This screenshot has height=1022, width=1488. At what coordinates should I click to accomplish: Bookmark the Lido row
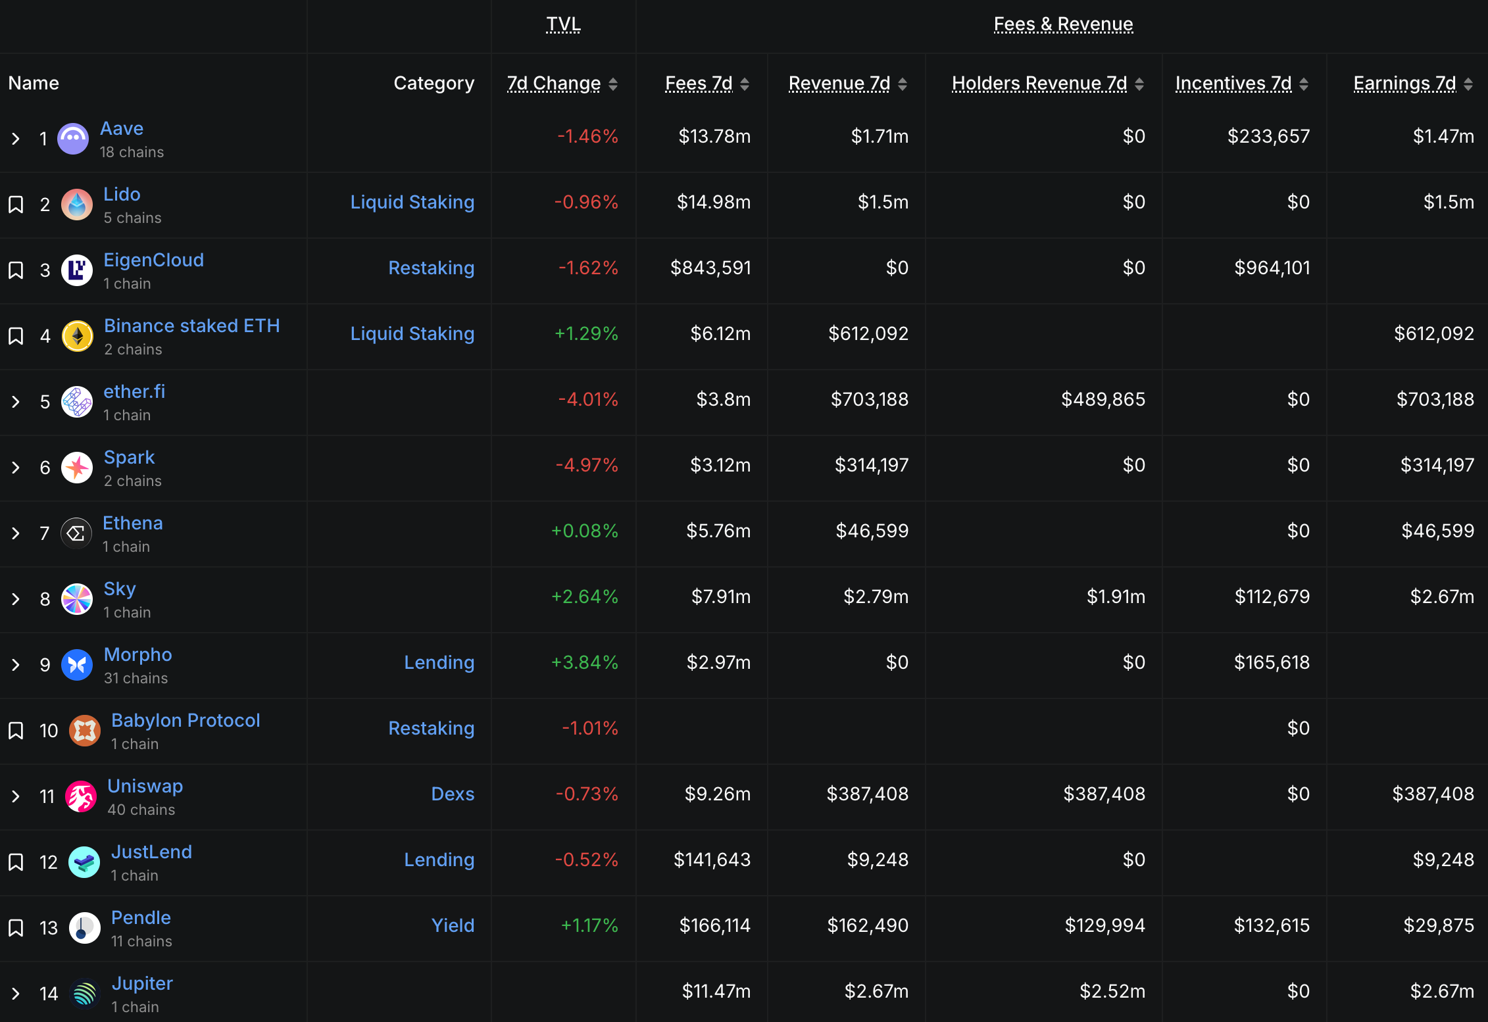tap(16, 205)
